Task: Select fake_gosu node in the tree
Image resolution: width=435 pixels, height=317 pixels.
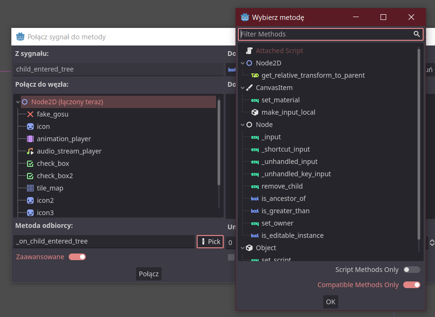Action: click(x=53, y=114)
